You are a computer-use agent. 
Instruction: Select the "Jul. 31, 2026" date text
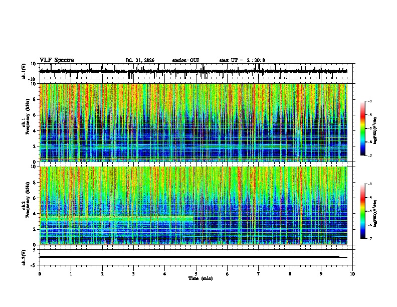point(140,60)
